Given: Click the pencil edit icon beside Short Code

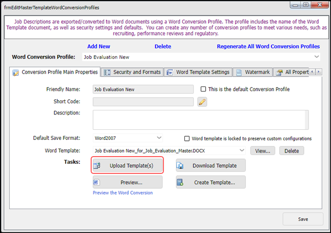Looking at the screenshot, I should 202,102.
